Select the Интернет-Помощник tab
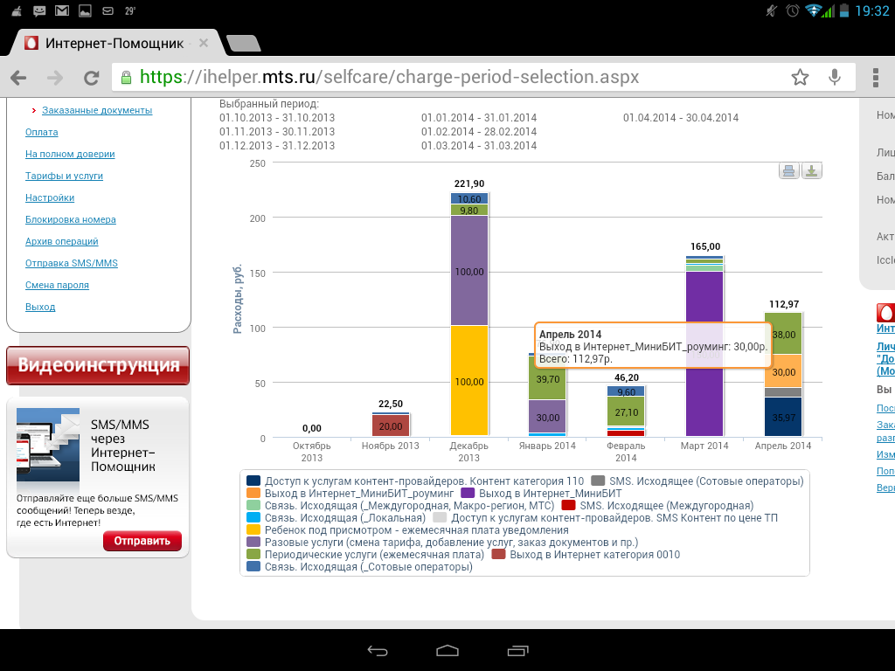 coord(114,44)
